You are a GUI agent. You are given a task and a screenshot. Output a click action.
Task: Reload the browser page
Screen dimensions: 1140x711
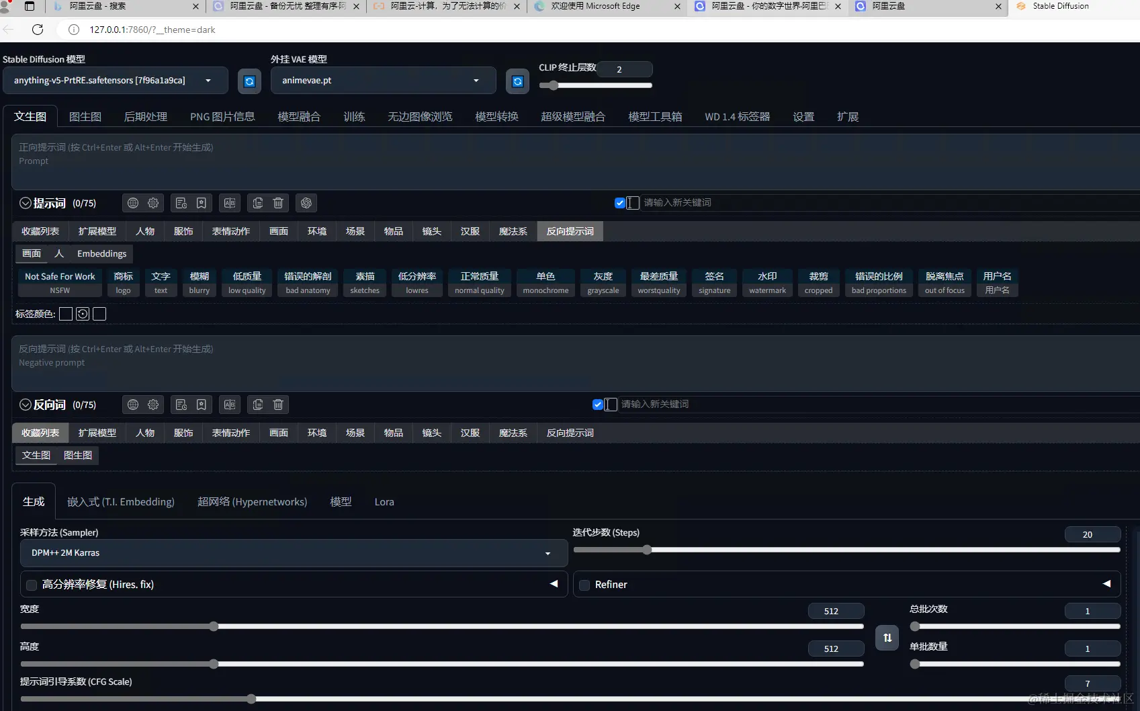[38, 30]
